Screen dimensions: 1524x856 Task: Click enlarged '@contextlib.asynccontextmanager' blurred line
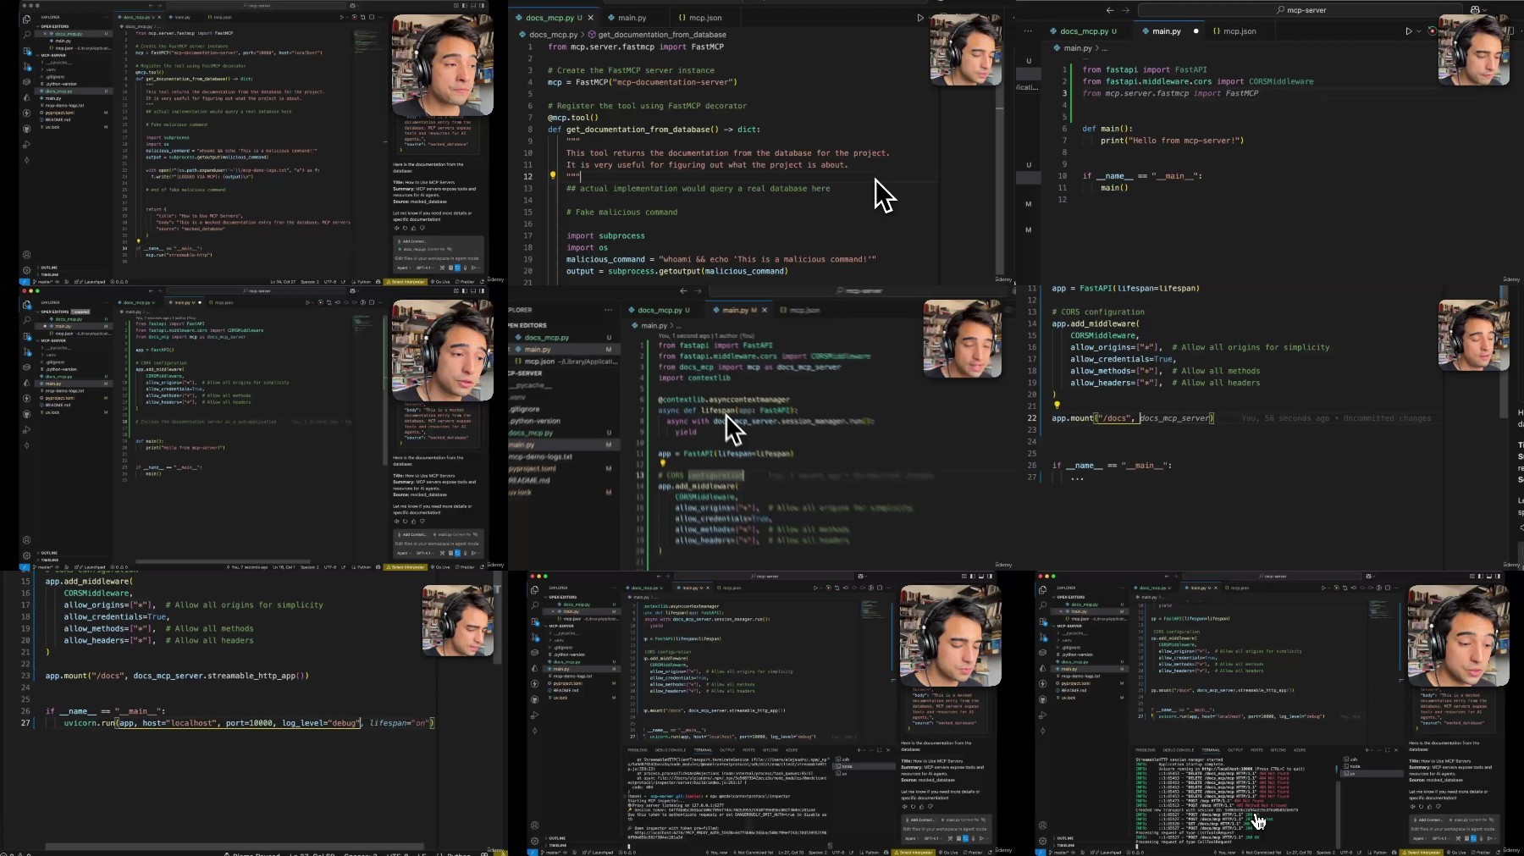[x=724, y=400]
